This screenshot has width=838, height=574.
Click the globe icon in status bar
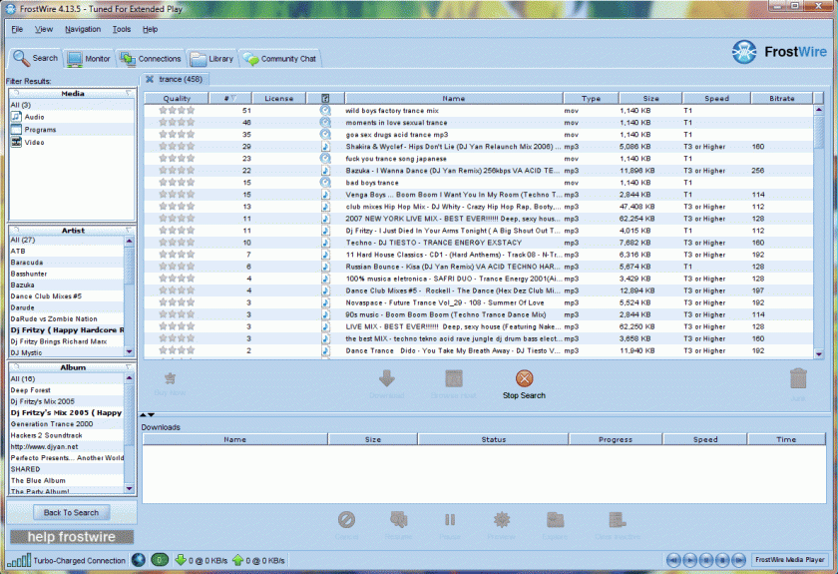pos(139,560)
